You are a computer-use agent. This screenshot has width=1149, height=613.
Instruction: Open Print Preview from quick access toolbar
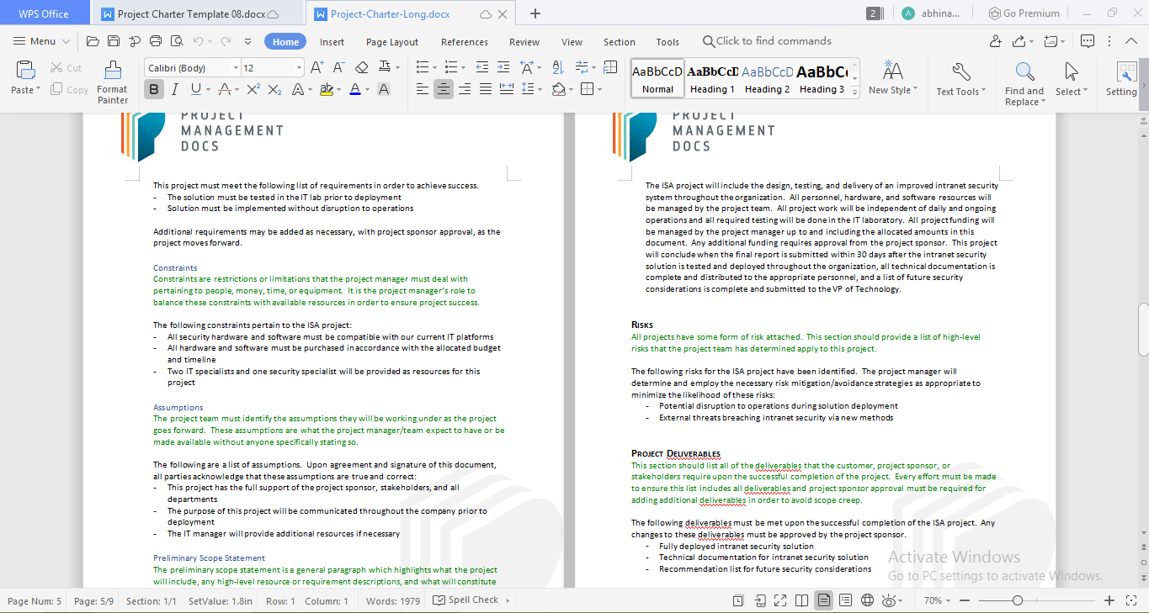tap(176, 41)
